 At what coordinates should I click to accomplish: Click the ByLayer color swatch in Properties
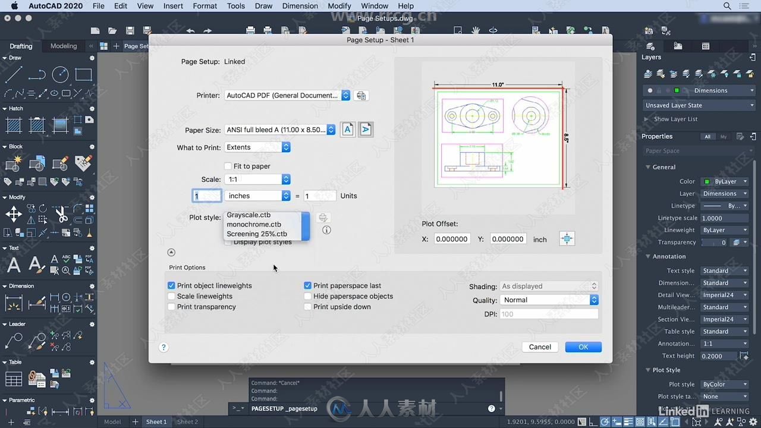[707, 181]
